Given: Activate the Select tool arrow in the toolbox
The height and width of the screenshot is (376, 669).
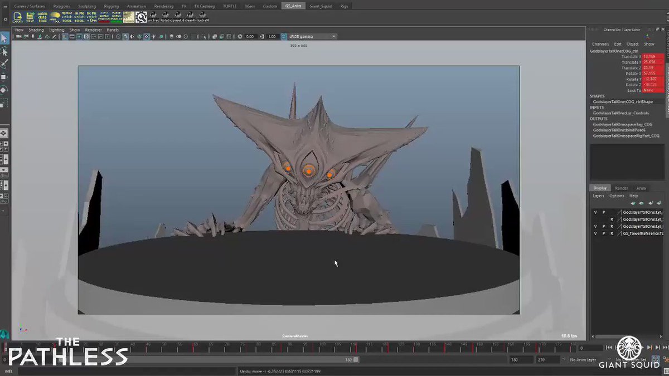Looking at the screenshot, I should [4, 38].
